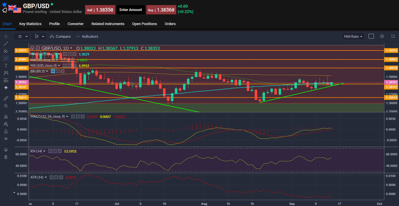The width and height of the screenshot is (399, 206).
Task: Open chart settings gear icon
Action: (x=382, y=36)
